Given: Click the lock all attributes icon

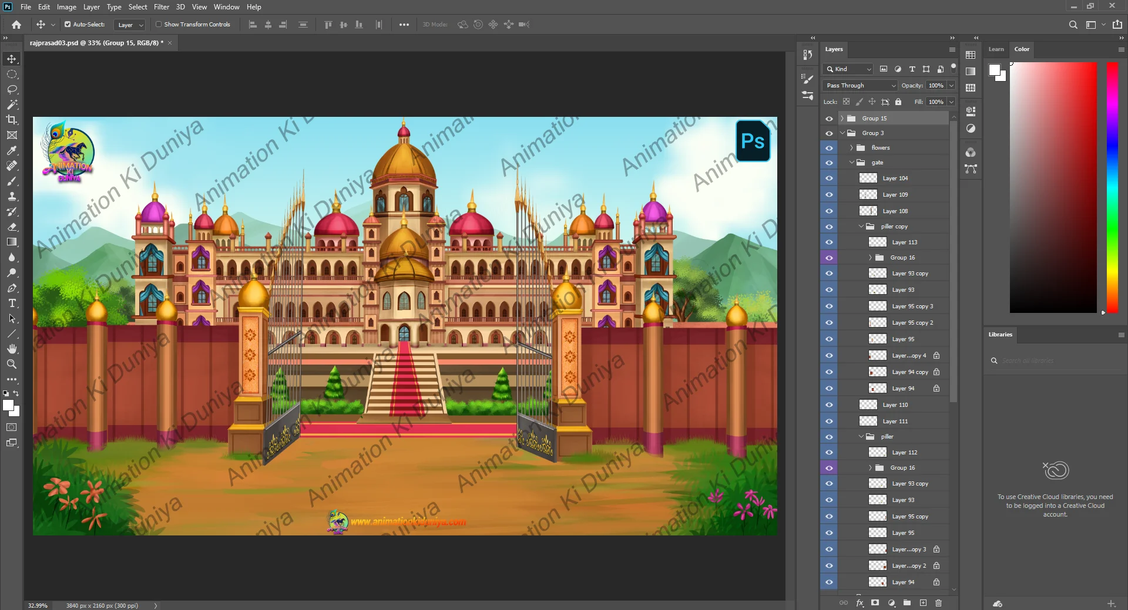Looking at the screenshot, I should click(x=898, y=102).
